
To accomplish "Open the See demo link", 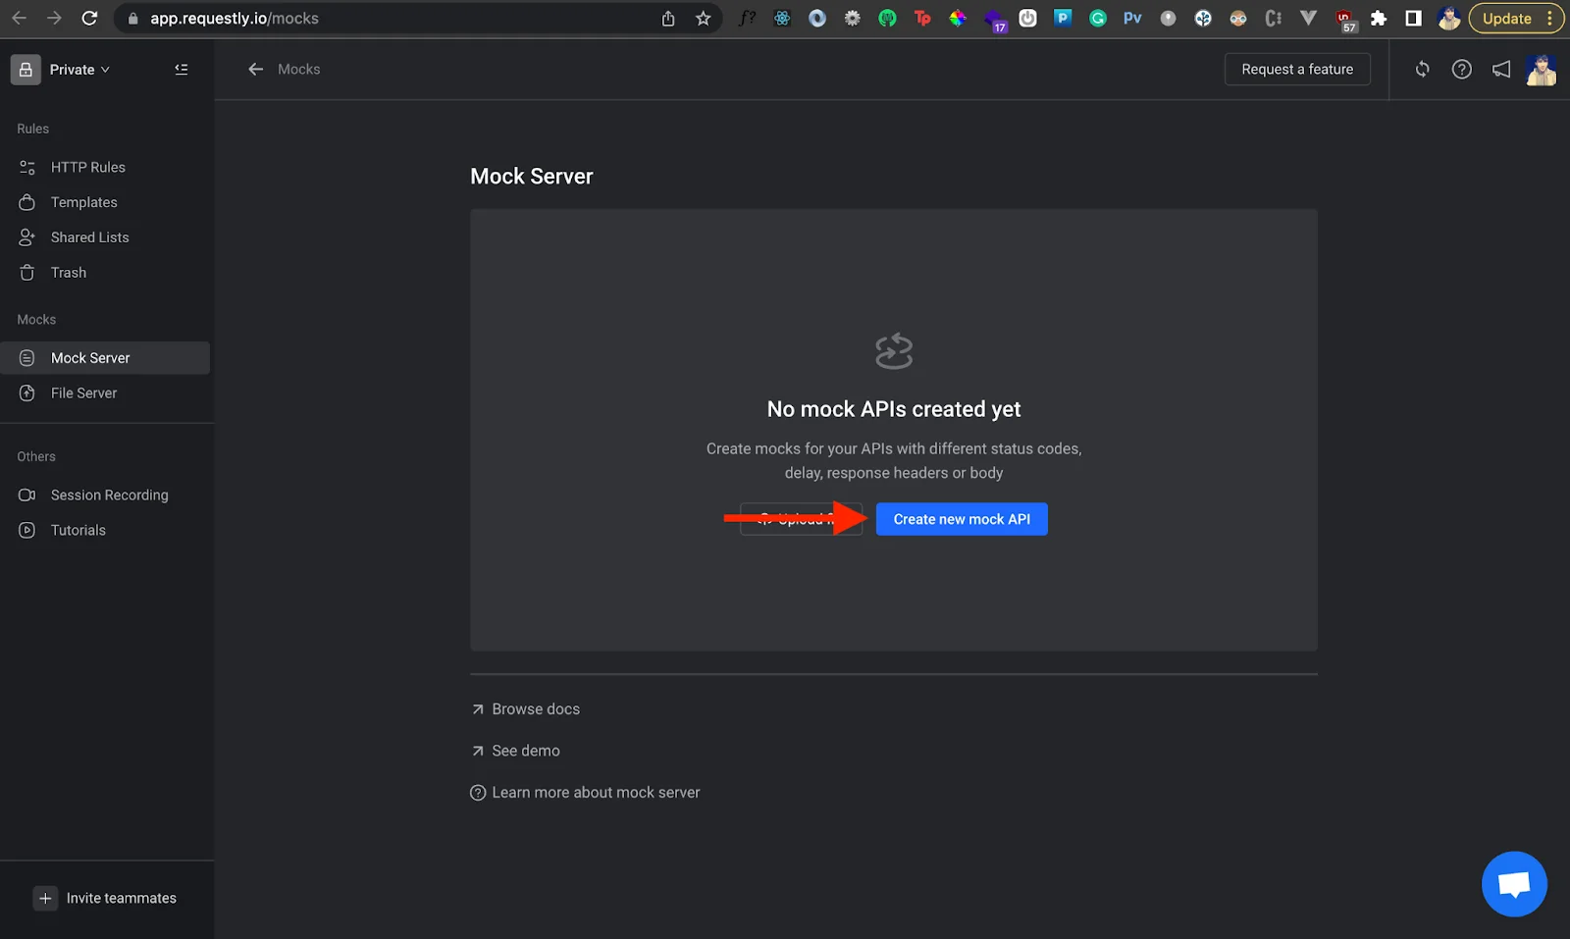I will [x=515, y=751].
